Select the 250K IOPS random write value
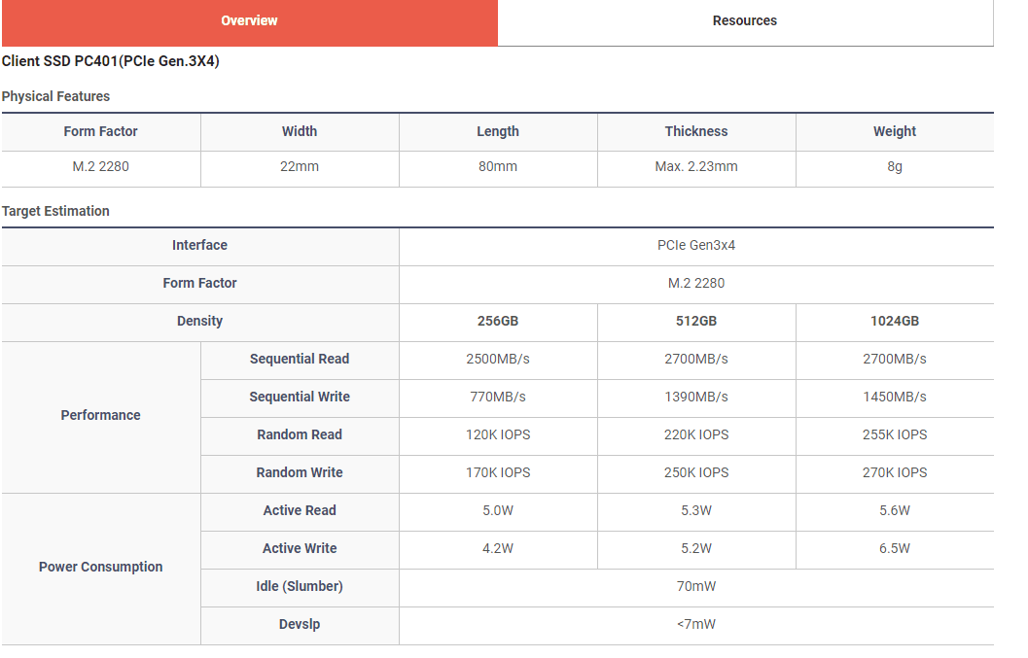 coord(696,472)
